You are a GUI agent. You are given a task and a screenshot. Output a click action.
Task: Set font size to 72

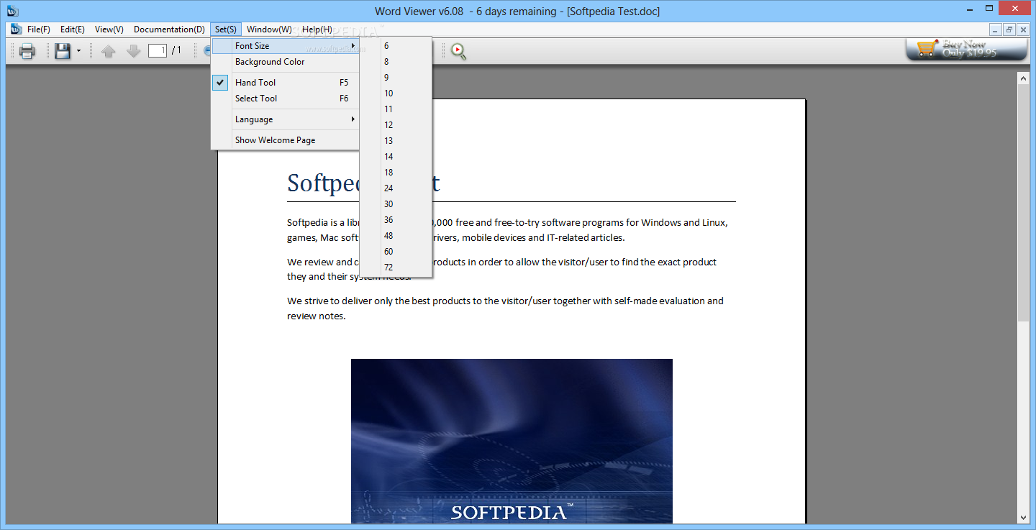pos(396,268)
